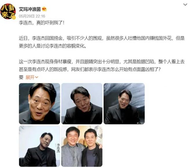The image size is (191, 167).
Task: Click the line ending 容貌变化
Action: click(x=53, y=46)
